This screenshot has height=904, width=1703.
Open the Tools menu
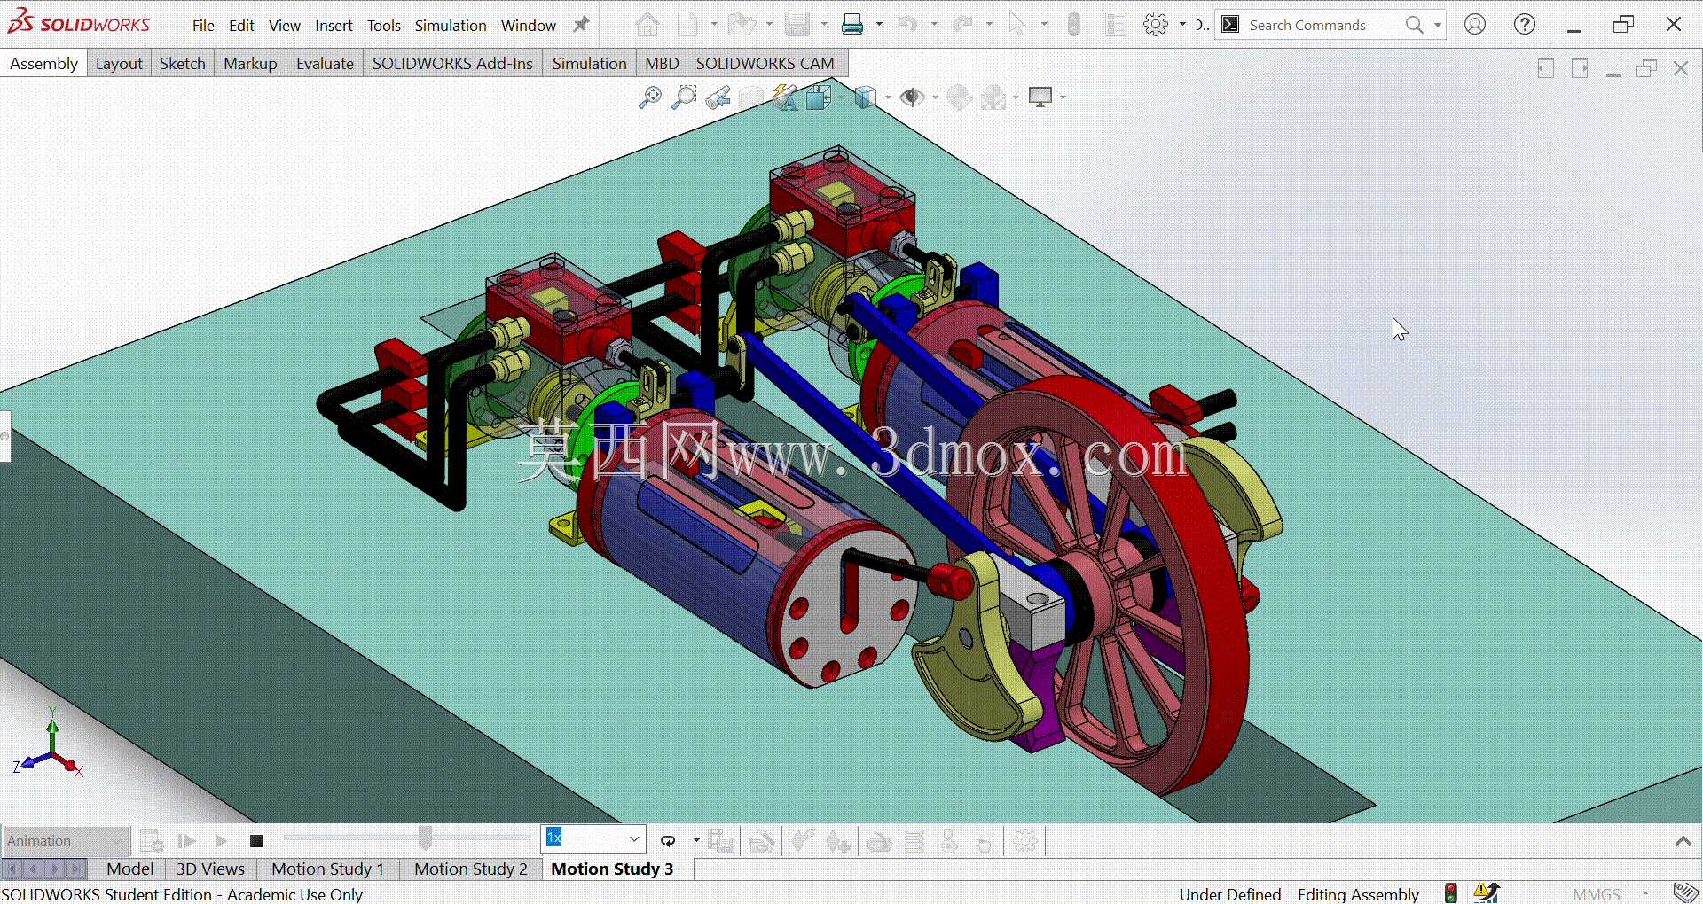(x=384, y=26)
